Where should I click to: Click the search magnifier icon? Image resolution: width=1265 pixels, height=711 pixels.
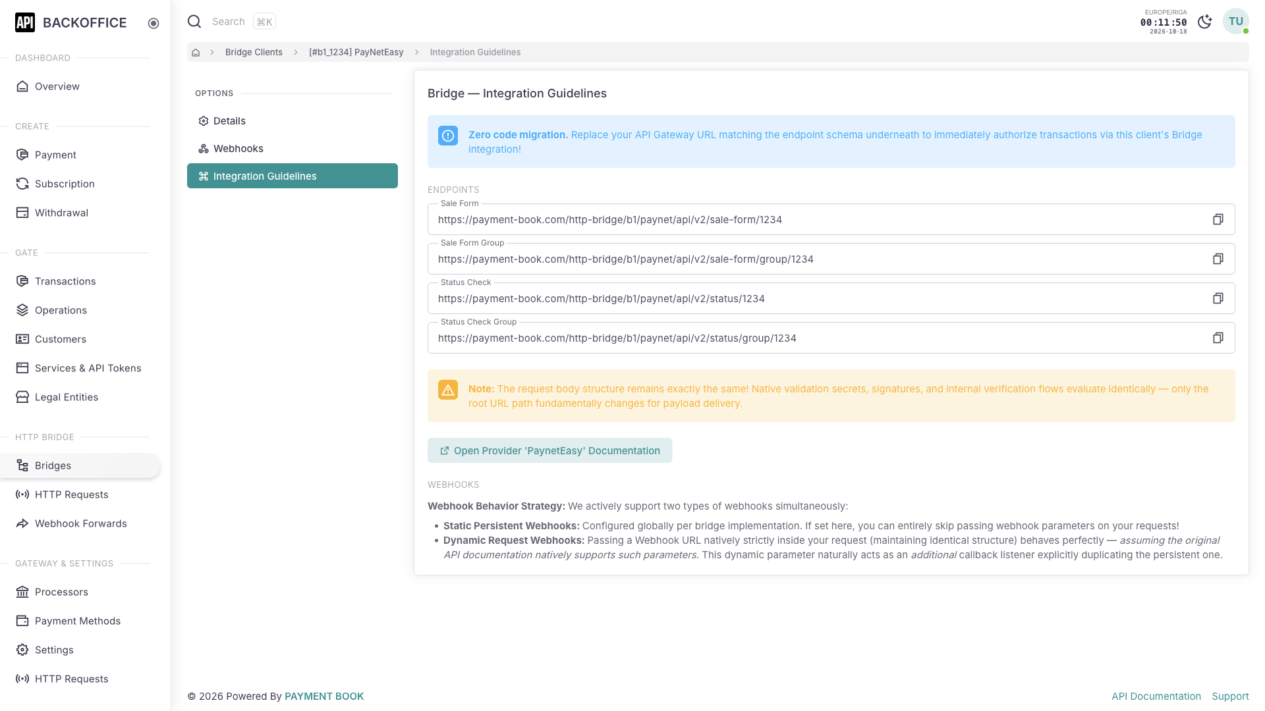click(194, 22)
